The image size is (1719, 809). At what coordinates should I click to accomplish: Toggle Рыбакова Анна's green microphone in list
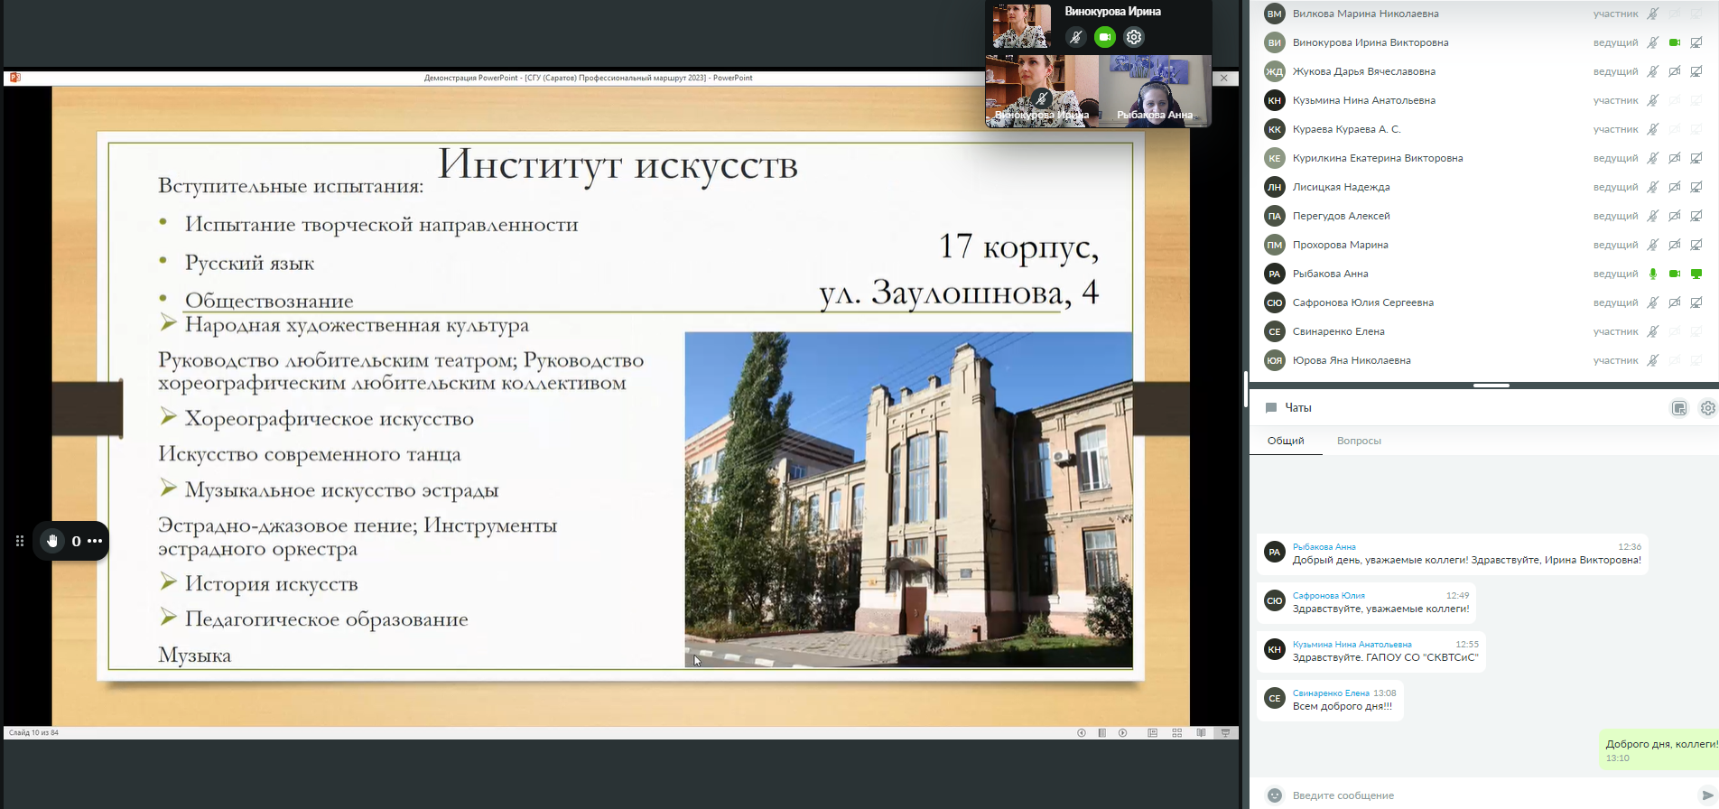tap(1652, 274)
